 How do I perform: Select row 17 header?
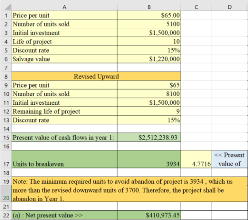click(x=6, y=159)
